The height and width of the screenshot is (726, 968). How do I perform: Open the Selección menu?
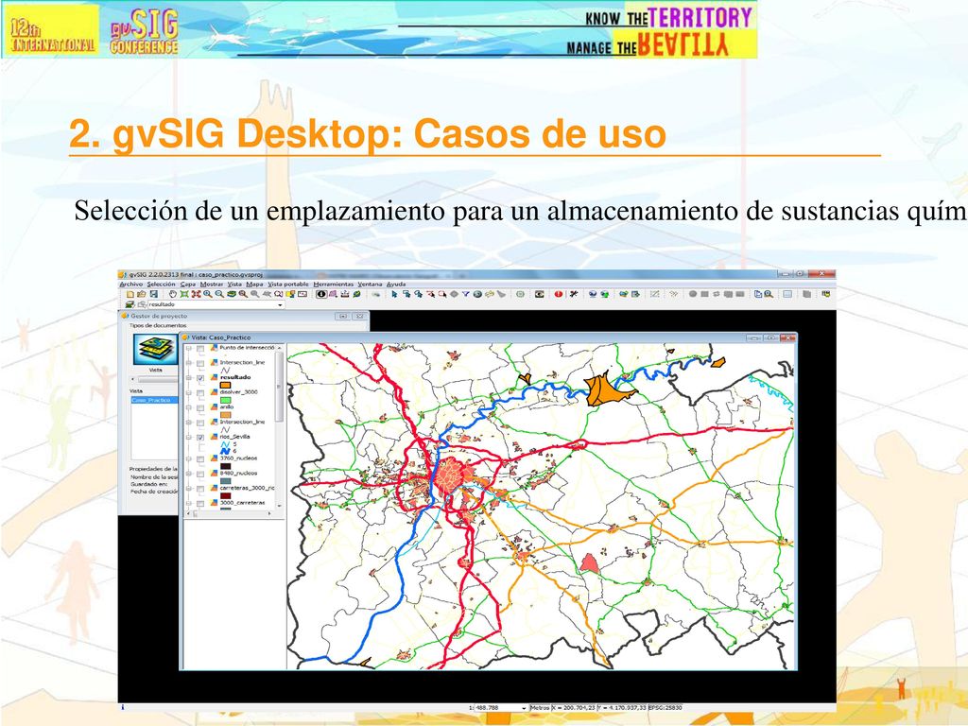161,284
